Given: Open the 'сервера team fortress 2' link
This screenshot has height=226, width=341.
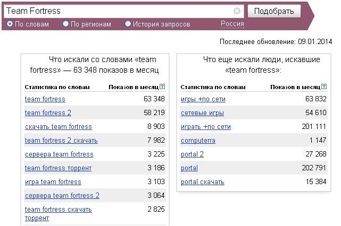Looking at the screenshot, I should click(x=62, y=196).
